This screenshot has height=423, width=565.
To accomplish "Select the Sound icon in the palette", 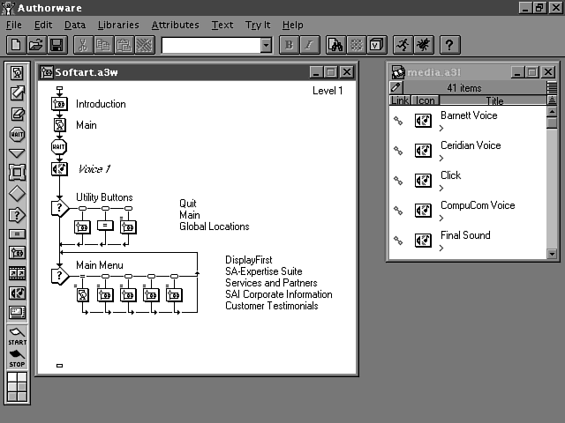I will [x=17, y=293].
